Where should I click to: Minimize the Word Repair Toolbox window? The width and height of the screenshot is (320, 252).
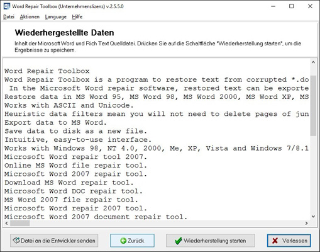[273, 6]
